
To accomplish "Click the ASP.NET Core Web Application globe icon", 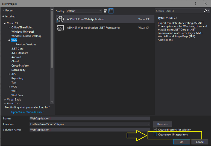I will click(60, 19).
